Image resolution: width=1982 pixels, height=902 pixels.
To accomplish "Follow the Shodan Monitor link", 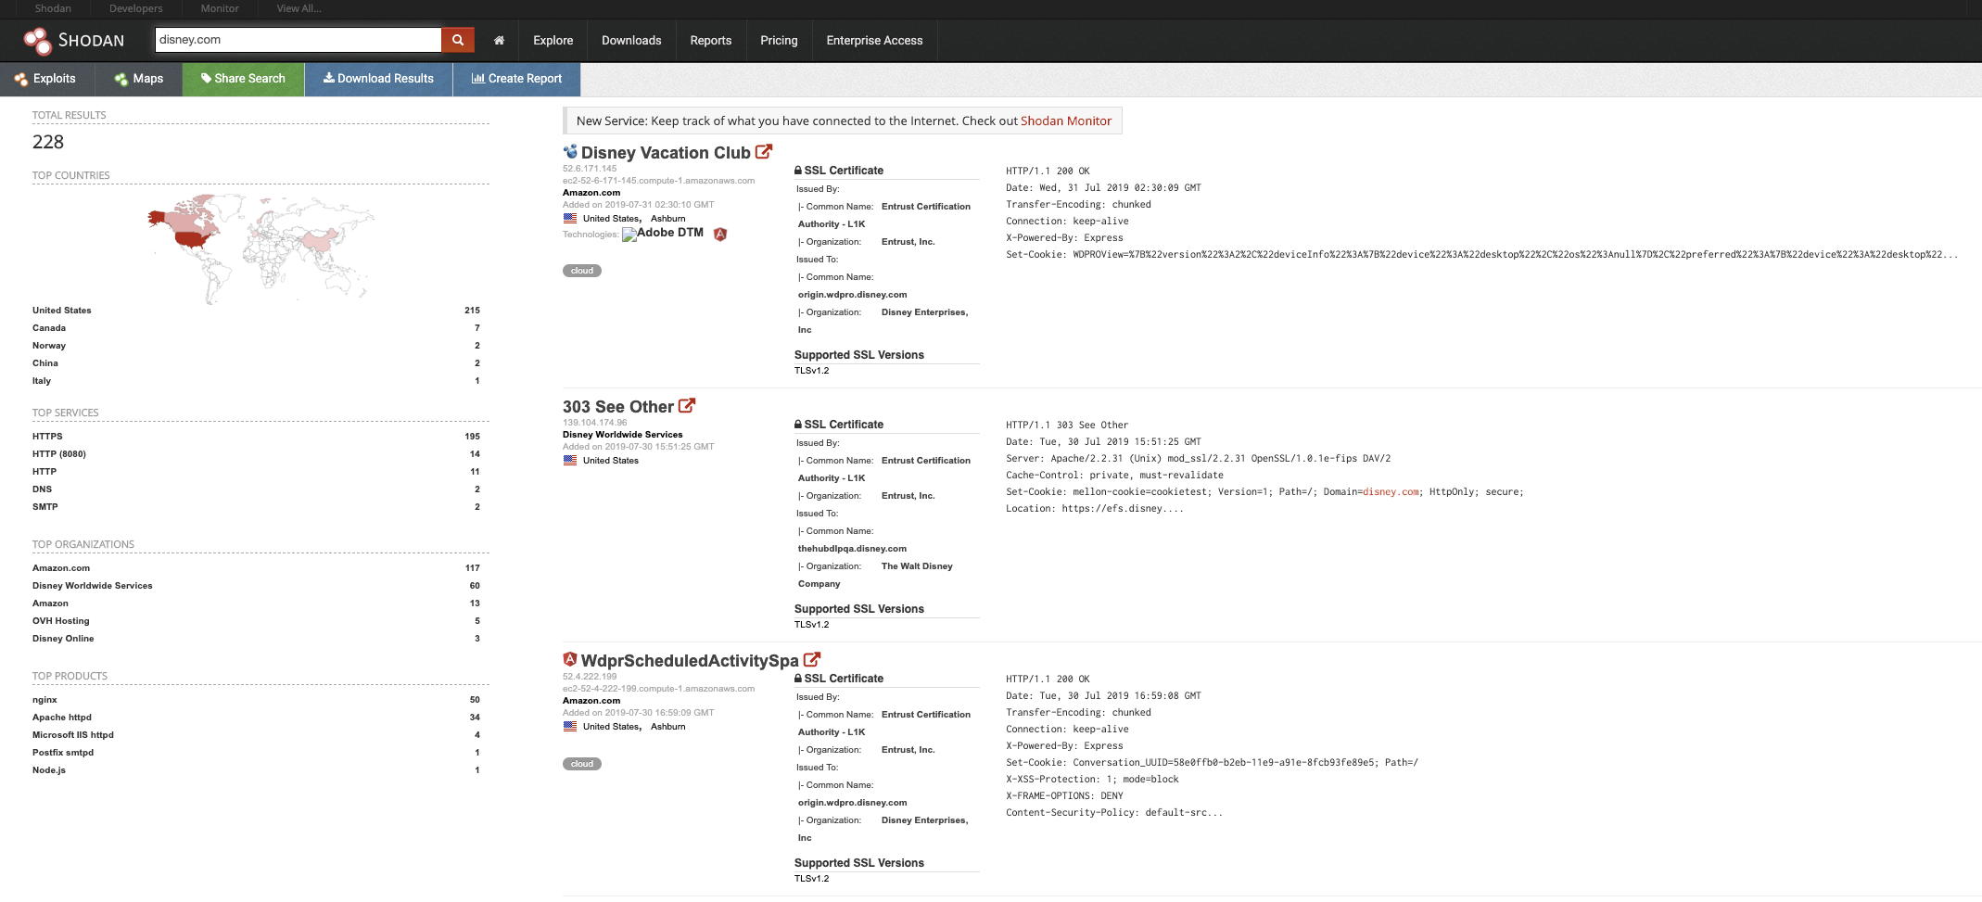I will coord(1065,121).
